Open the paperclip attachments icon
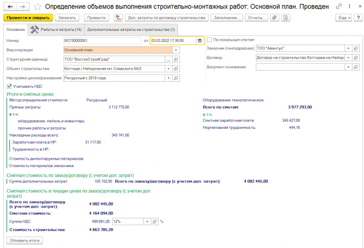 pyautogui.click(x=274, y=18)
